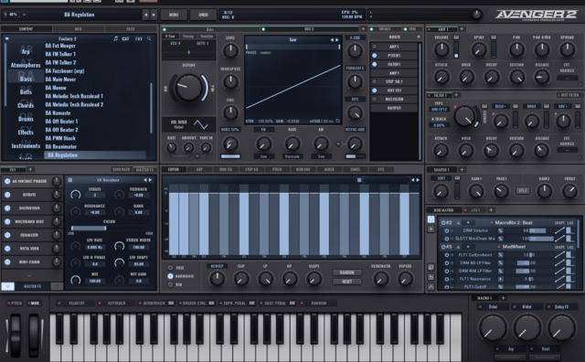Click the MENU button

pos(174,15)
